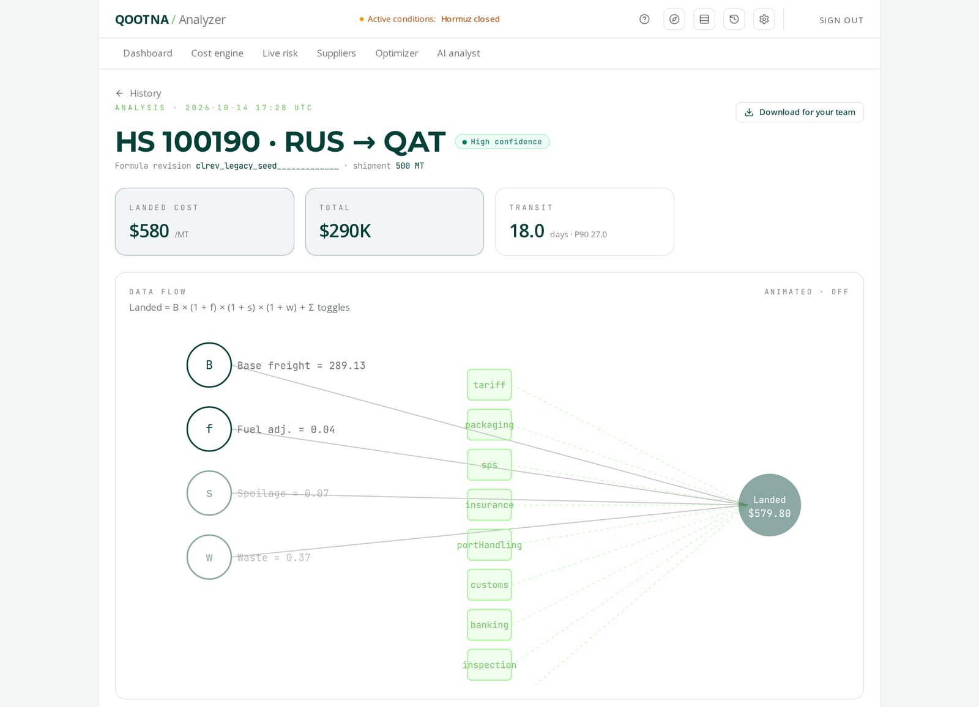Click the High confidence badge
Screen dimensions: 979x707
coord(502,142)
